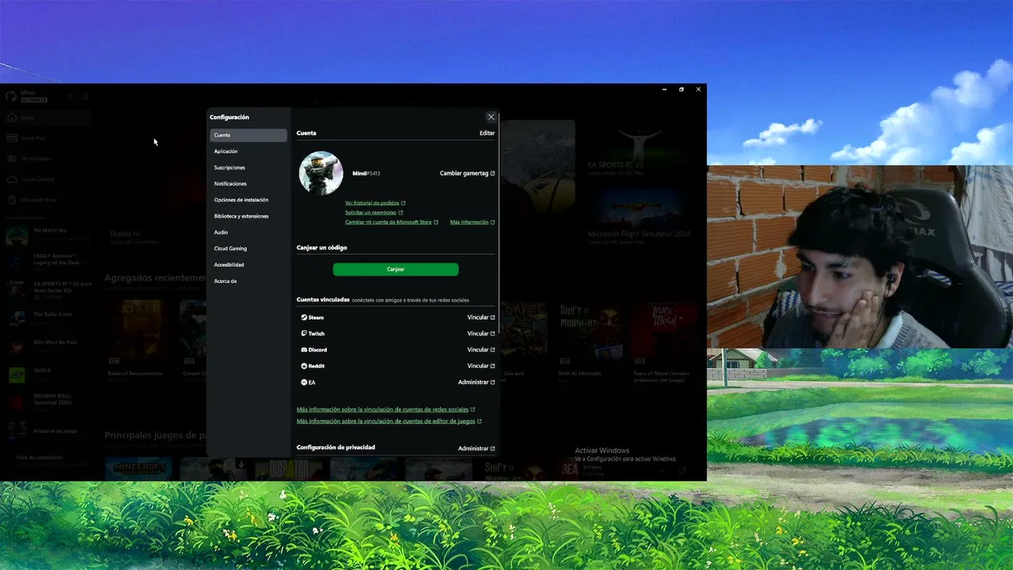This screenshot has width=1013, height=570.
Task: Click the Steam logo icon
Action: pos(304,317)
